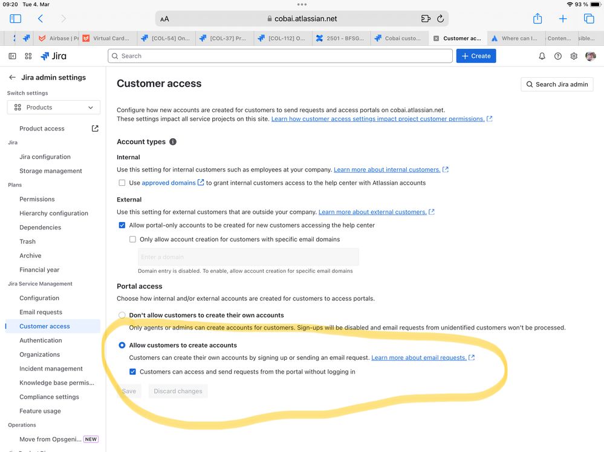The image size is (604, 452).
Task: Close the Customer access tab
Action: pos(436,39)
